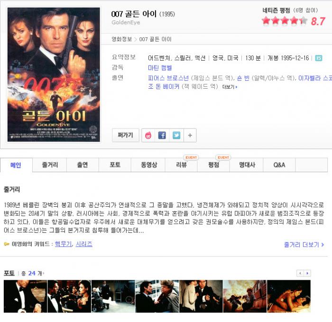Open actor 피어스 브로스넌 link
The height and width of the screenshot is (322, 332).
coord(168,78)
